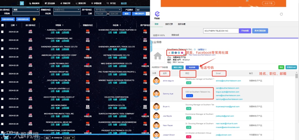This screenshot has height=140, width=299.
Task: Open Southern Telecom's Twitter icon
Action: (179, 53)
